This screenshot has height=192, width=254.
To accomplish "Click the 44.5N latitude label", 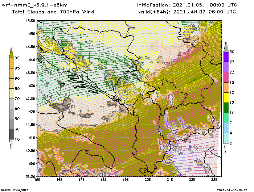I will coord(30,47).
